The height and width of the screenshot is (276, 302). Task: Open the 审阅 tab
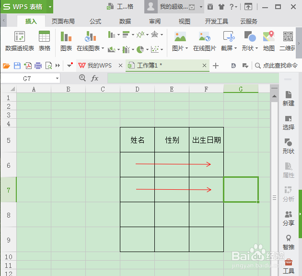click(155, 22)
